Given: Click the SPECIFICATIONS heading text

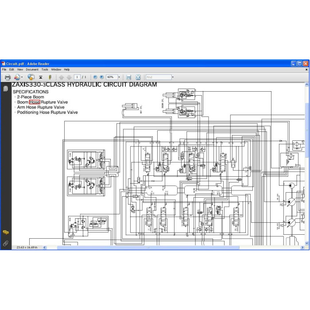Looking at the screenshot, I should tap(31, 92).
